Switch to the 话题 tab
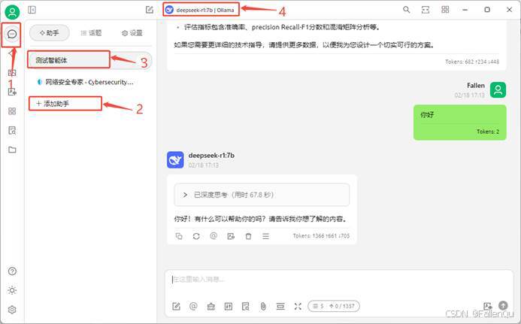This screenshot has width=521, height=324. point(91,33)
